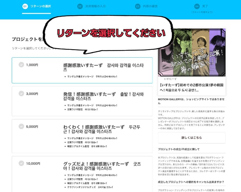Image resolution: width=241 pixels, height=192 pixels.
Task: Select the 3,000円 return check circle
Action: [x=21, y=93]
